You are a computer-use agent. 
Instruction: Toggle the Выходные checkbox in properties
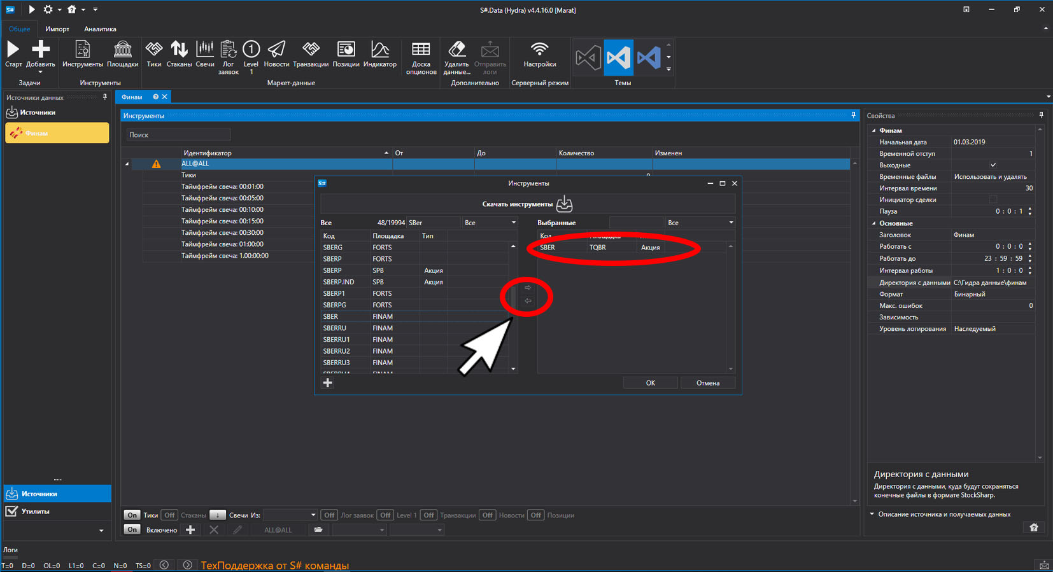[993, 165]
